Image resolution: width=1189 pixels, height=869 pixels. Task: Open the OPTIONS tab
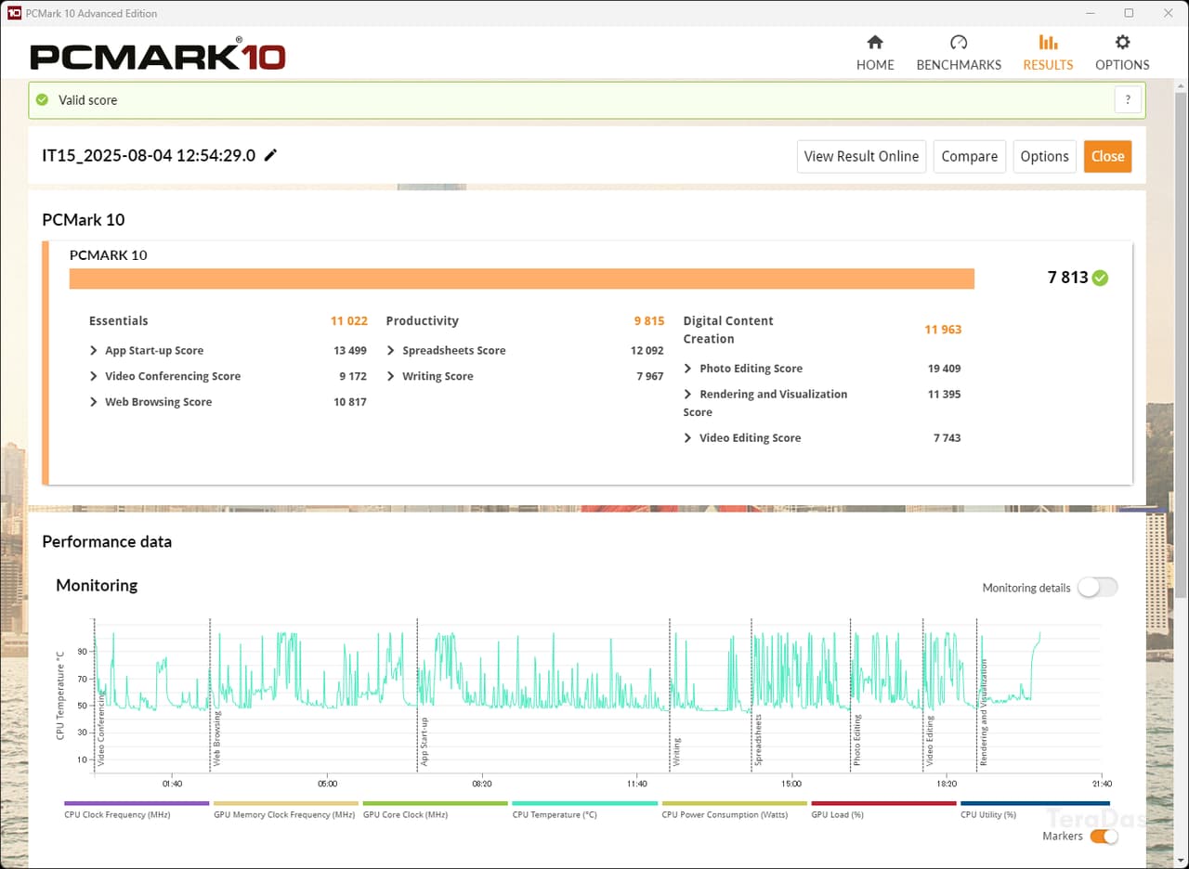(1122, 53)
